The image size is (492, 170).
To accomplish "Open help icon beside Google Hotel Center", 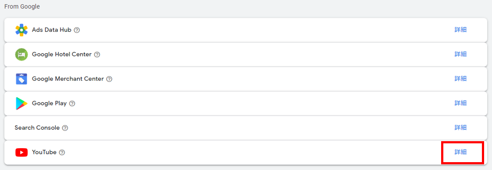I will pos(97,55).
